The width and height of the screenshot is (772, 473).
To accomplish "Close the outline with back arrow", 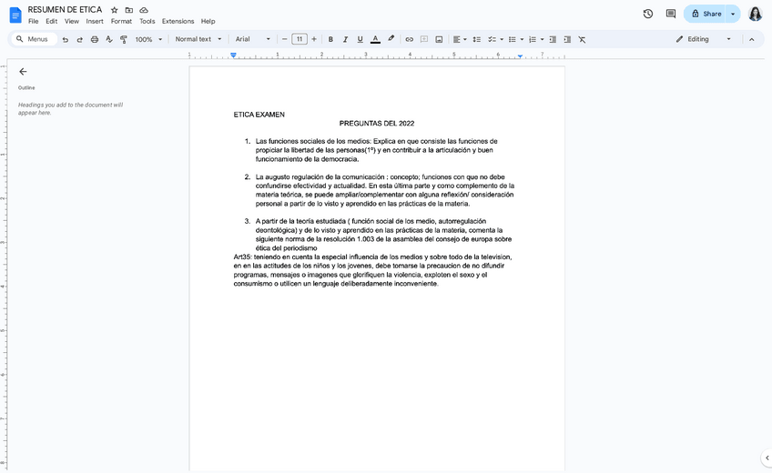I will coord(23,71).
